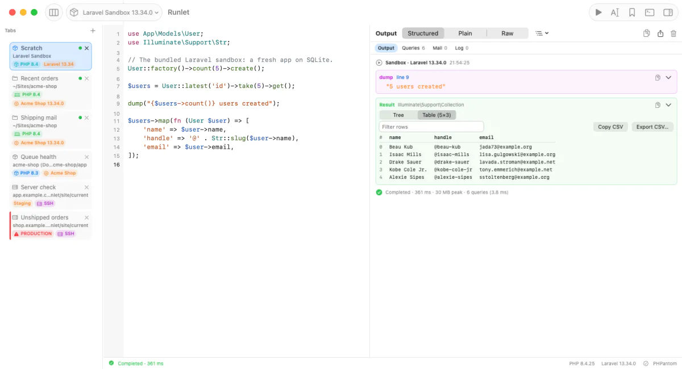Switch to the Shipping mail tab
This screenshot has width=682, height=369.
pyautogui.click(x=50, y=131)
